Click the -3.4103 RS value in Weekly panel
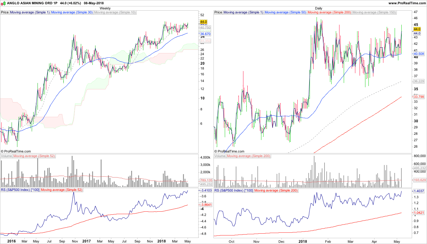Image resolution: width=427 pixels, height=244 pixels. point(206,191)
